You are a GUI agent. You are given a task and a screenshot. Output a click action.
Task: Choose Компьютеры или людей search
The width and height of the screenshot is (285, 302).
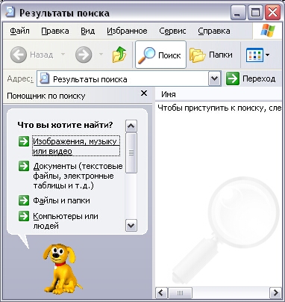coord(66,221)
